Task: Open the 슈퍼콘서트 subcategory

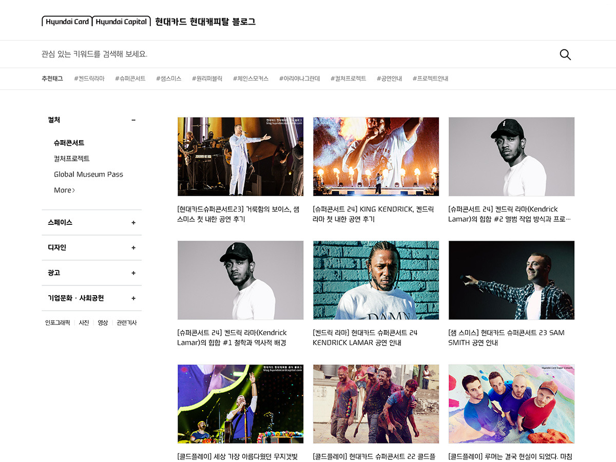Action: click(69, 143)
